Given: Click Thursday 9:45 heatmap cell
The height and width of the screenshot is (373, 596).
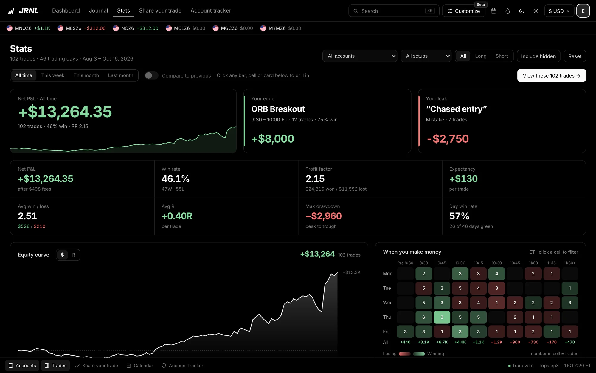Looking at the screenshot, I should [442, 317].
